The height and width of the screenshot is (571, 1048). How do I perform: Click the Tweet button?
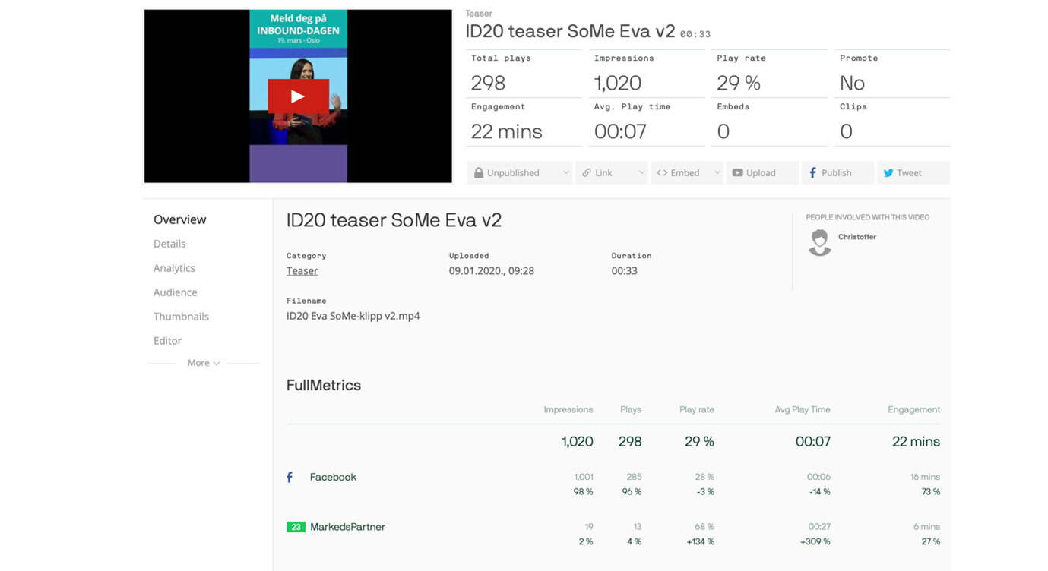pos(913,173)
